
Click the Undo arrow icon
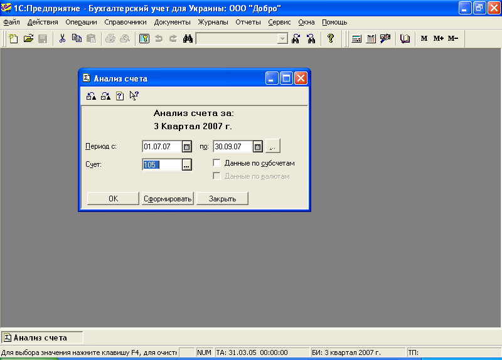coord(159,39)
